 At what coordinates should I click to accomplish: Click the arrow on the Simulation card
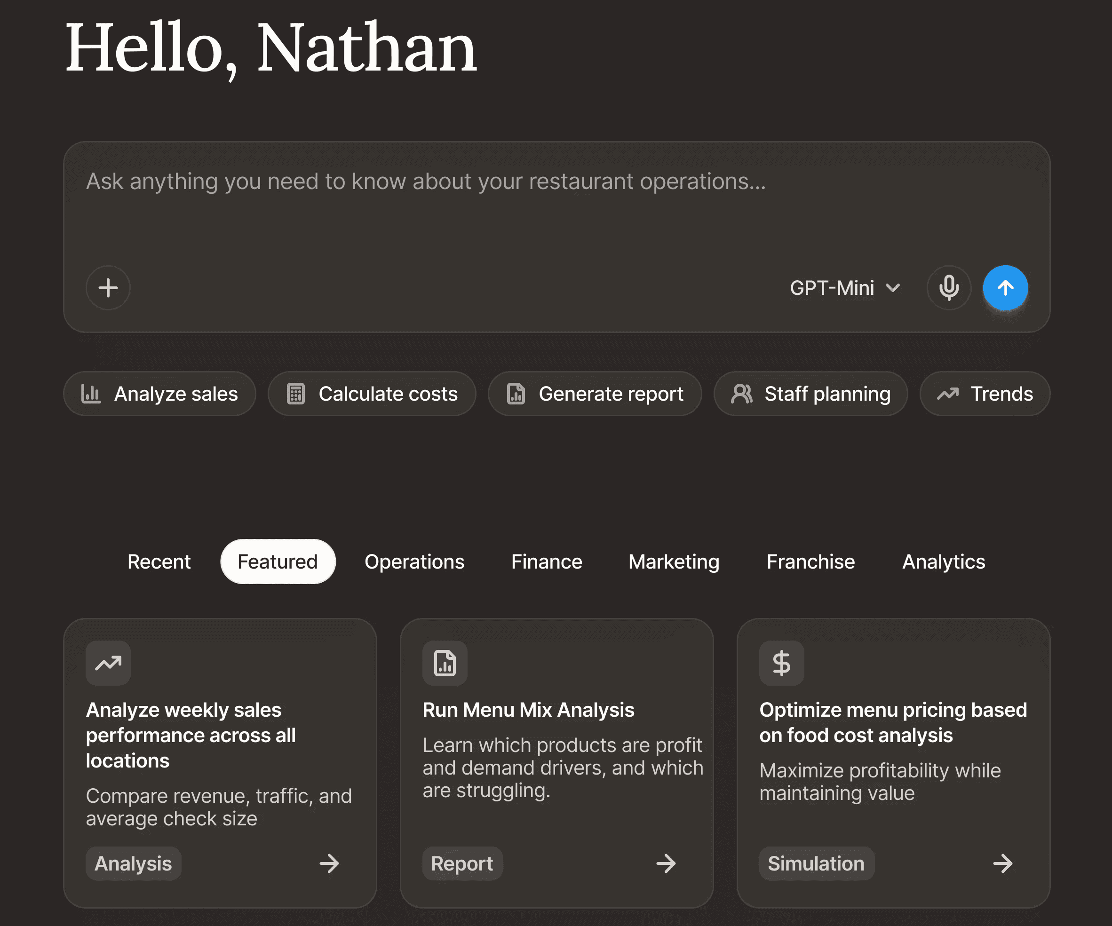tap(1002, 863)
